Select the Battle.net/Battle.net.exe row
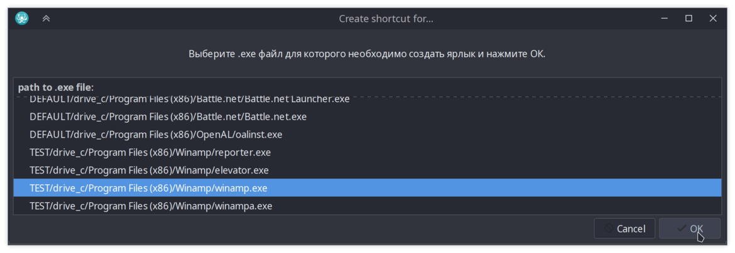This screenshot has height=253, width=735. 367,116
